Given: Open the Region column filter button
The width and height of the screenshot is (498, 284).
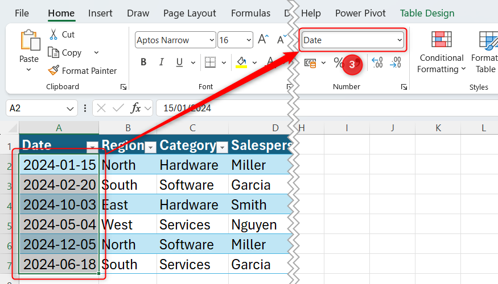Looking at the screenshot, I should 151,147.
